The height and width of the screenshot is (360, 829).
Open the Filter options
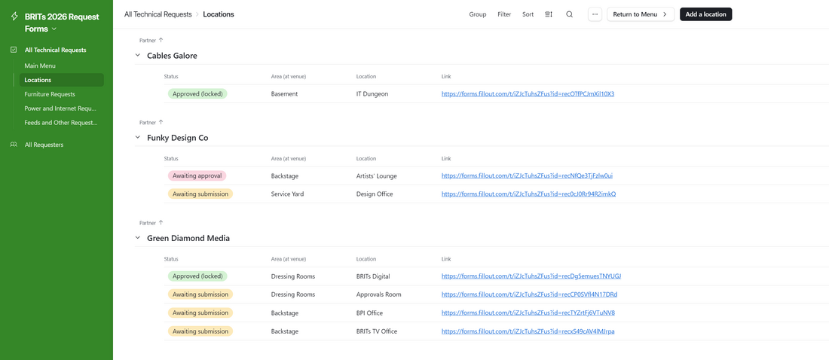[x=504, y=14]
